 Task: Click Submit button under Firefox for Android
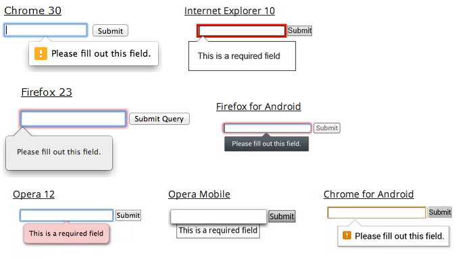coord(327,128)
